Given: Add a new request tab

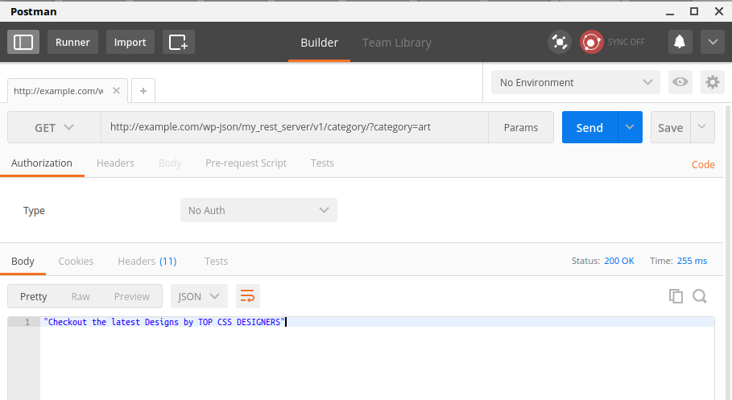Looking at the screenshot, I should [x=143, y=91].
